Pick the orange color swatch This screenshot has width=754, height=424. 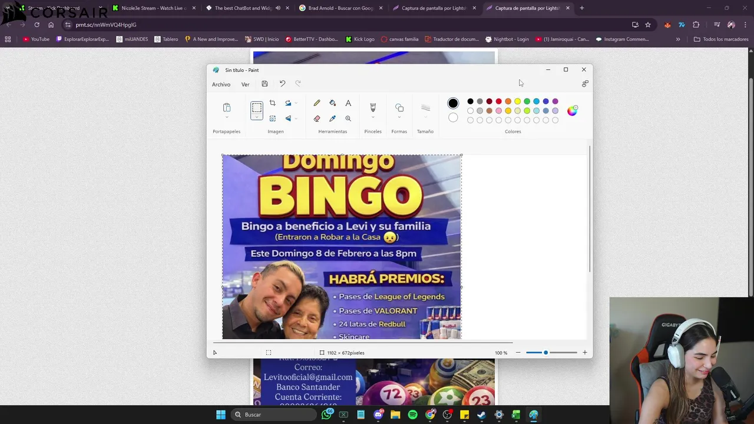(x=508, y=101)
